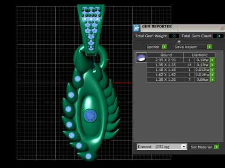This screenshot has width=225, height=168.
Task: Click the Diamond column header
Action: [x=199, y=55]
